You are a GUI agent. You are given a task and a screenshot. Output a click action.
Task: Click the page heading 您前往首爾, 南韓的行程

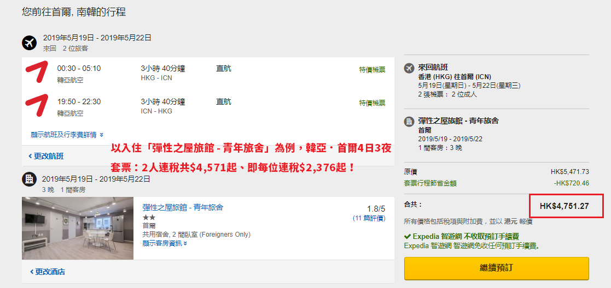coord(74,11)
